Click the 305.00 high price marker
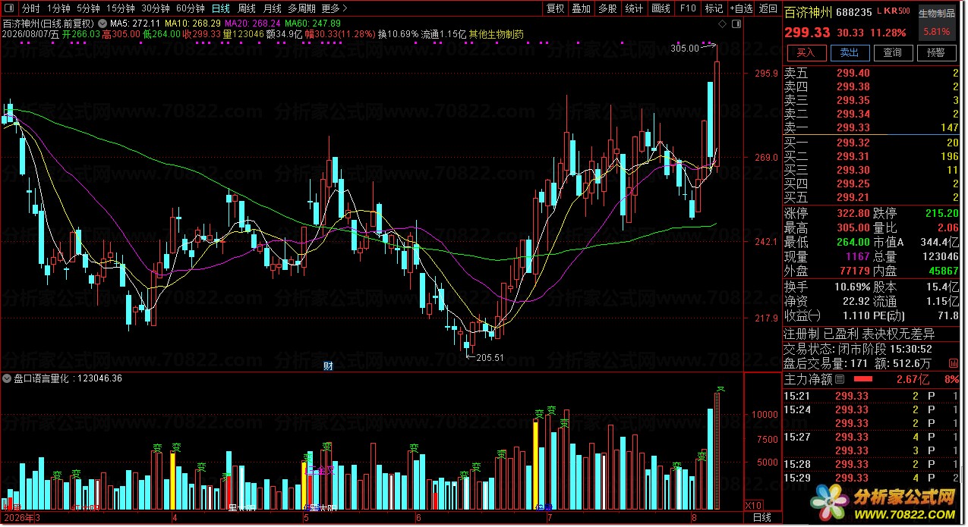This screenshot has height=527, width=968. 685,49
